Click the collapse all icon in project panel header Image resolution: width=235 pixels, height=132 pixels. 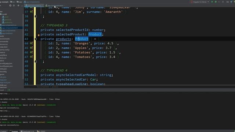pos(14,5)
